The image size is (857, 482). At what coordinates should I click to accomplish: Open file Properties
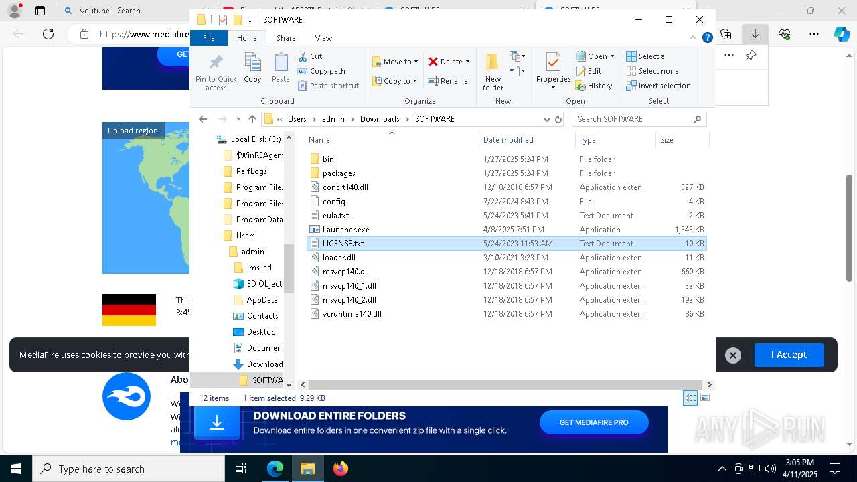click(x=553, y=72)
